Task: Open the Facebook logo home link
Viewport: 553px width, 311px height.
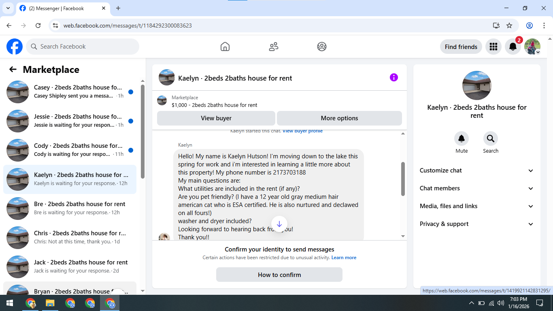Action: click(15, 47)
